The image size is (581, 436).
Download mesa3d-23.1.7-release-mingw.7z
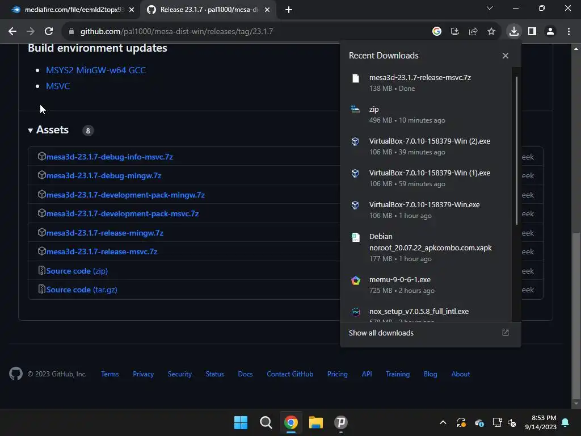tap(105, 233)
